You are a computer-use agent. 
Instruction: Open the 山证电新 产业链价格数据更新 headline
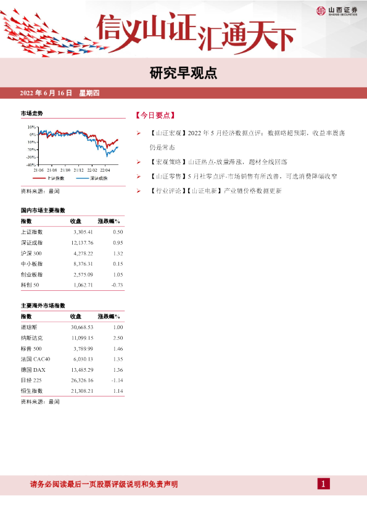pyautogui.click(x=216, y=191)
